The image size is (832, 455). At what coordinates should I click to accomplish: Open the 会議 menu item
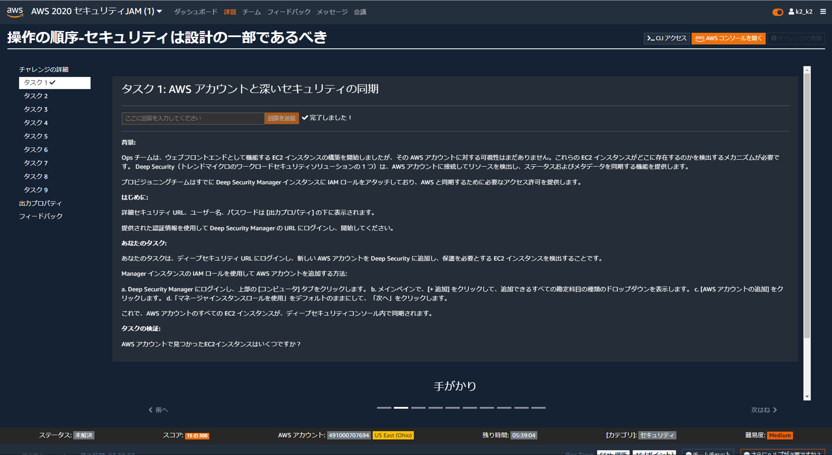pos(360,12)
